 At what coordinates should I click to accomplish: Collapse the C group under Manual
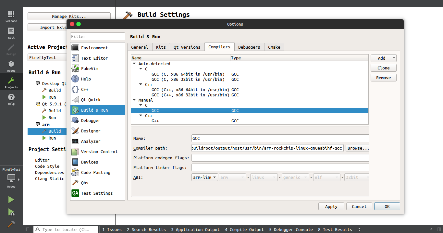tap(141, 105)
